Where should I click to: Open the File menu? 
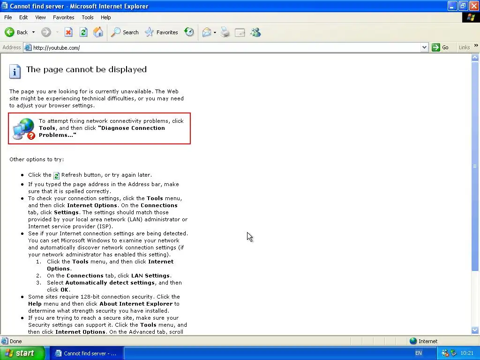(8, 17)
